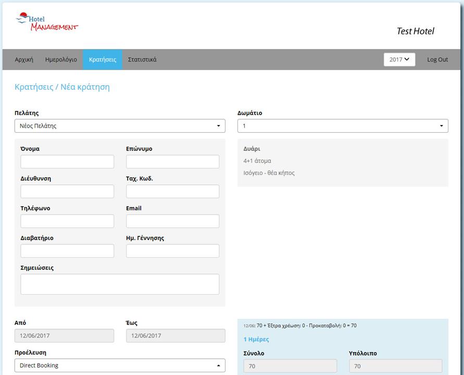The image size is (464, 375).
Task: Expand the Δωμάτιο room dropdown
Action: pyautogui.click(x=343, y=126)
